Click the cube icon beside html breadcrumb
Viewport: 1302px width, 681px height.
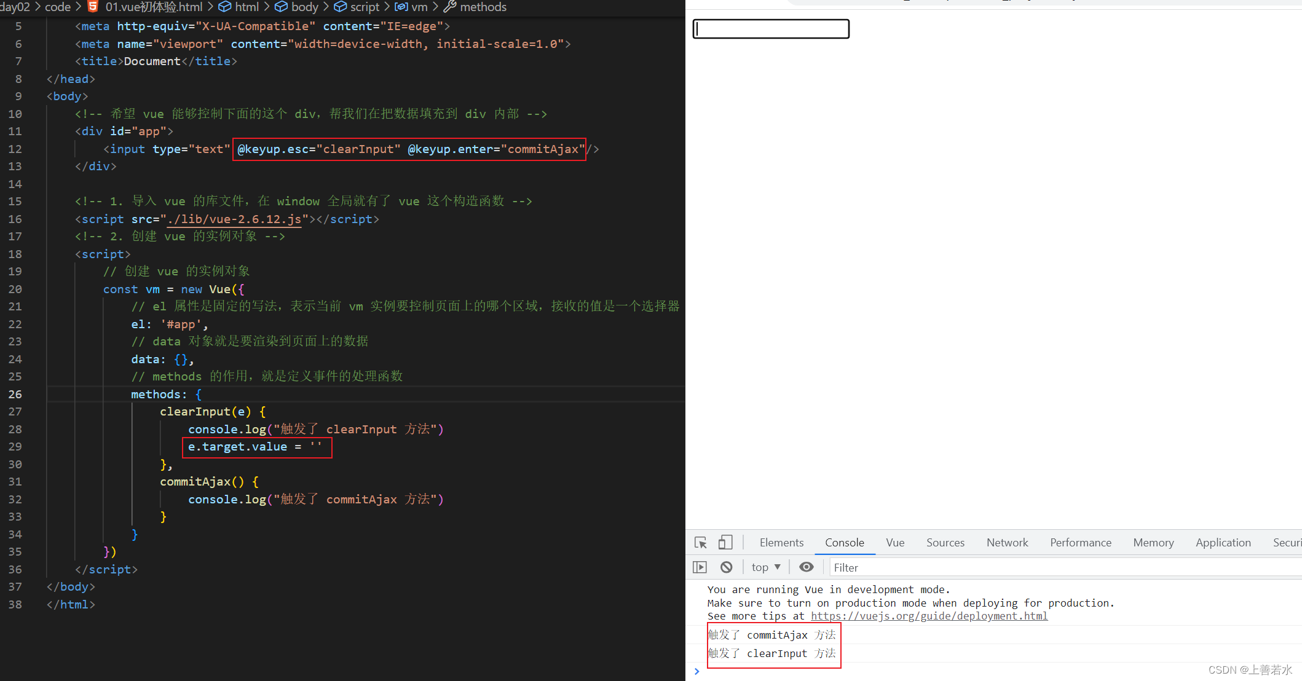pyautogui.click(x=225, y=7)
